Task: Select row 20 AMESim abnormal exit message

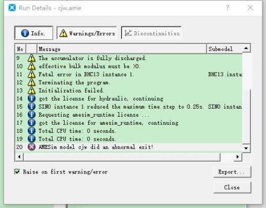Action: (129, 147)
